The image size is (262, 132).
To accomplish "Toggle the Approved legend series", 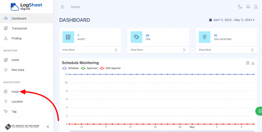I will (89, 68).
